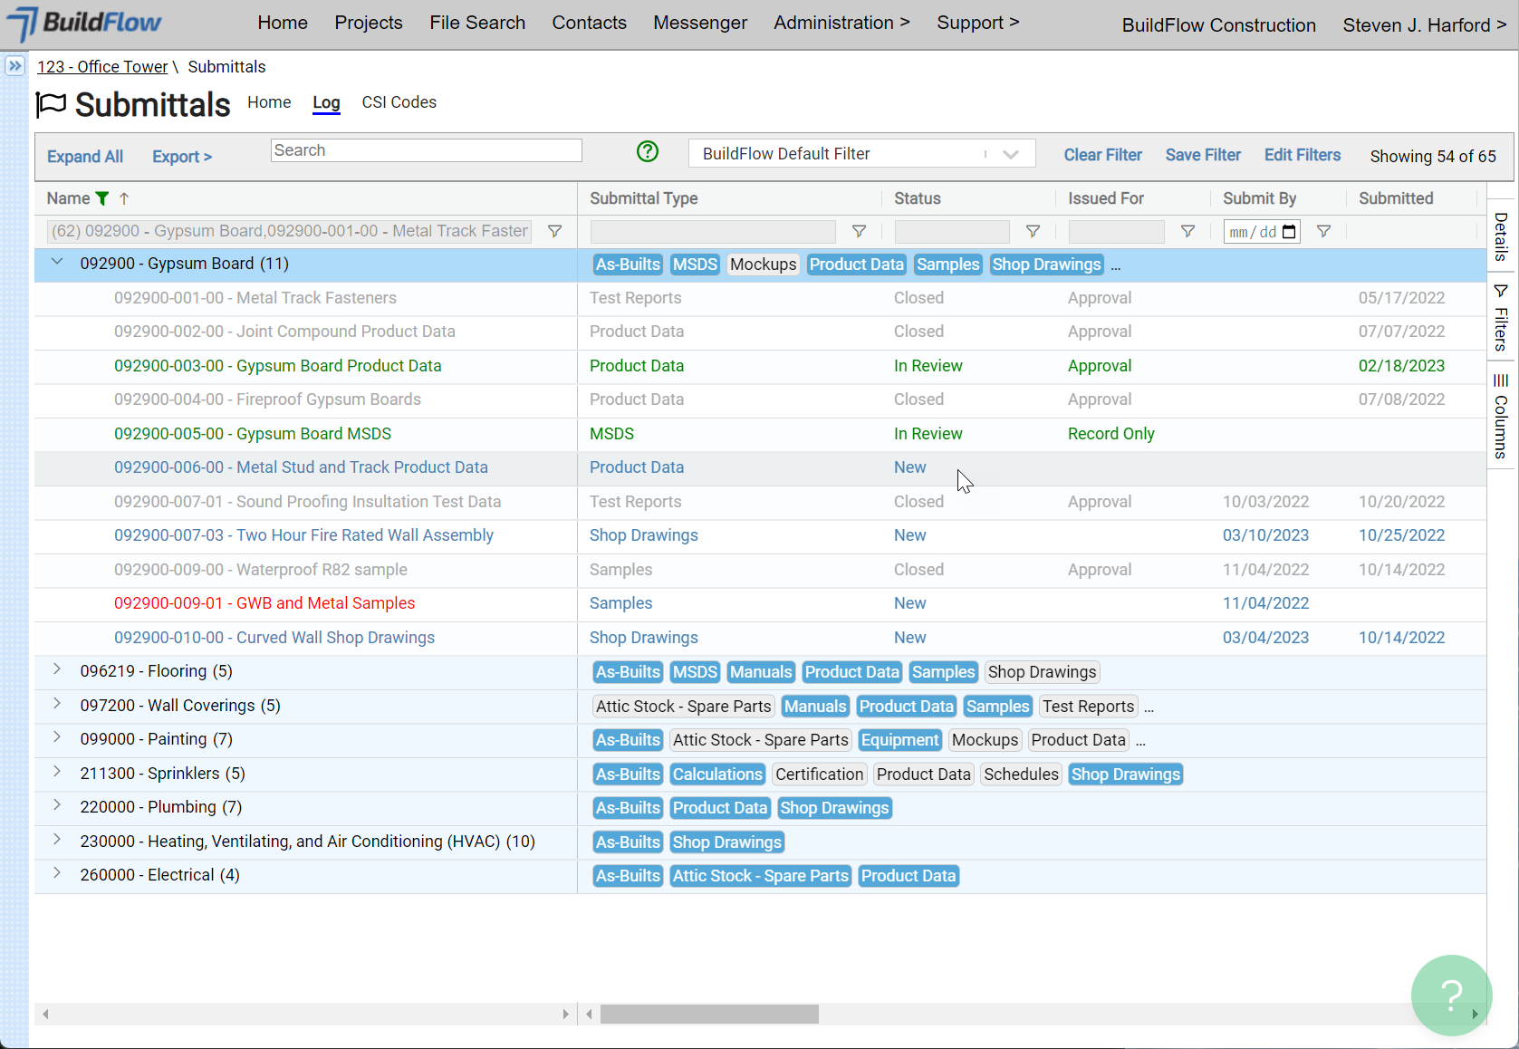Click the Equipment tag in Painting row
Image resolution: width=1519 pixels, height=1049 pixels.
(899, 740)
